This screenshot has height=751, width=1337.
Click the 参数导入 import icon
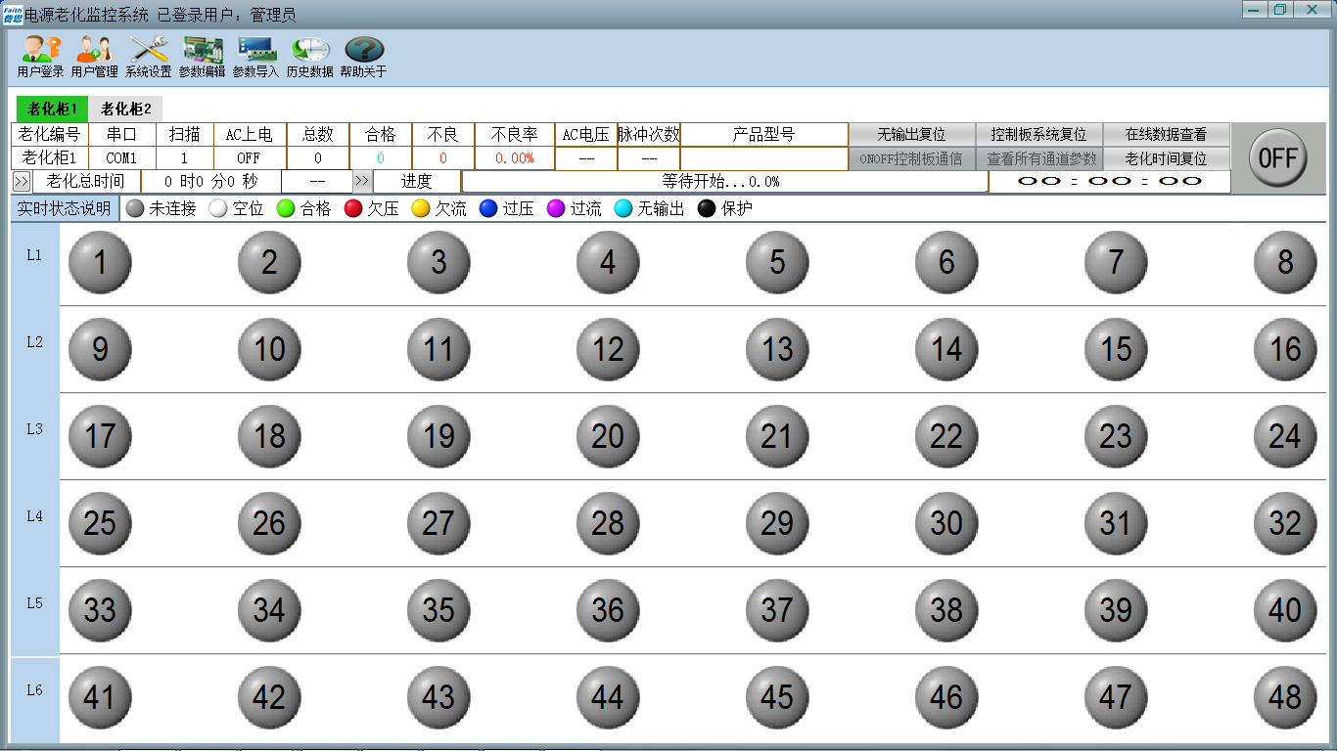pyautogui.click(x=255, y=57)
